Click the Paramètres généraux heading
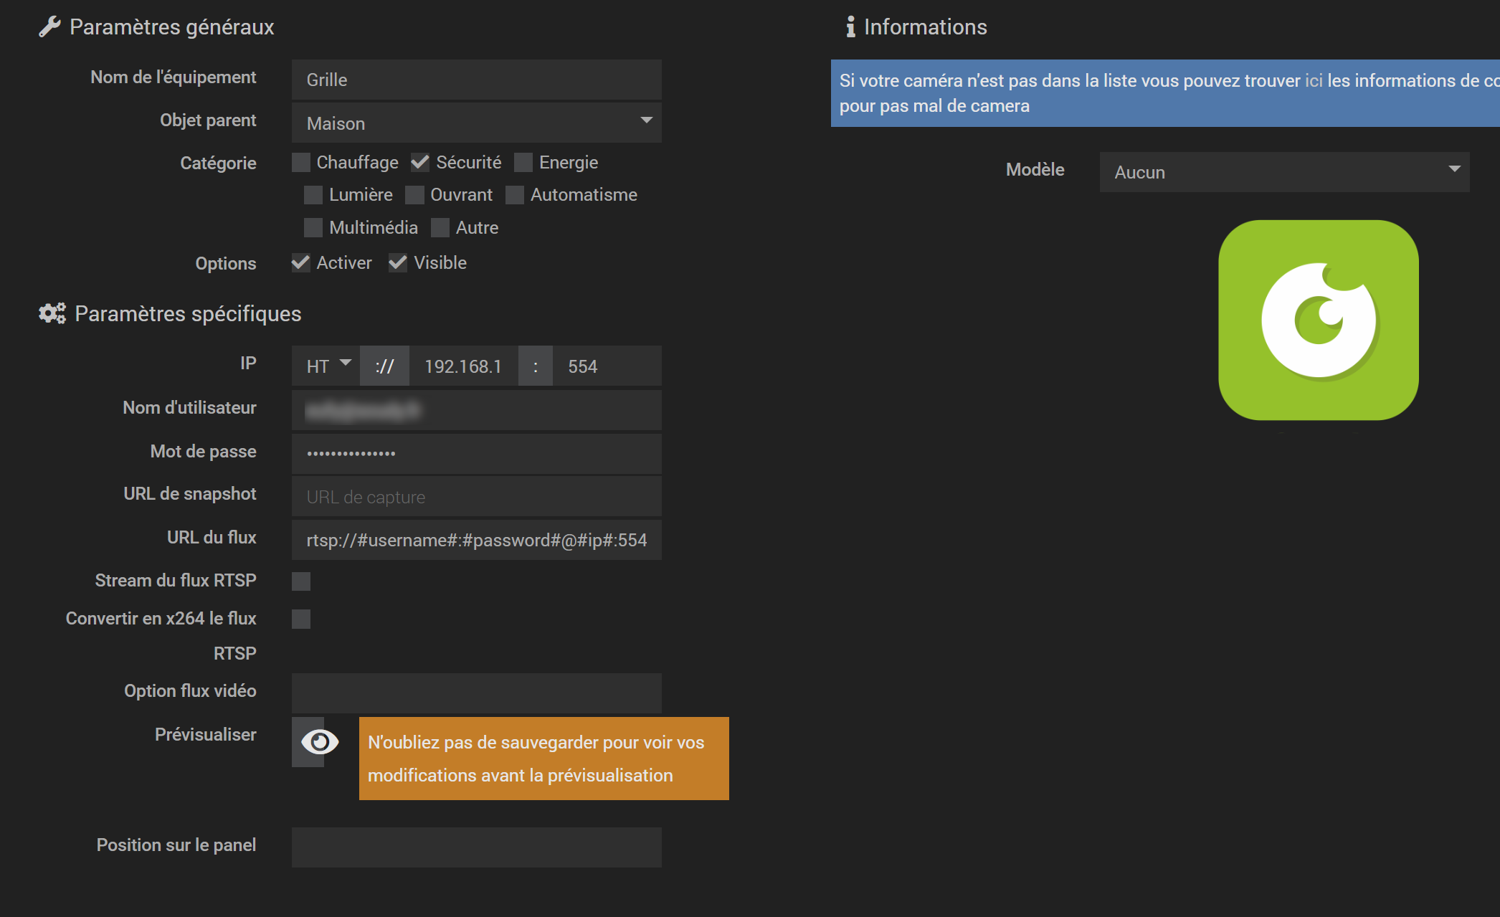The width and height of the screenshot is (1500, 917). [172, 27]
